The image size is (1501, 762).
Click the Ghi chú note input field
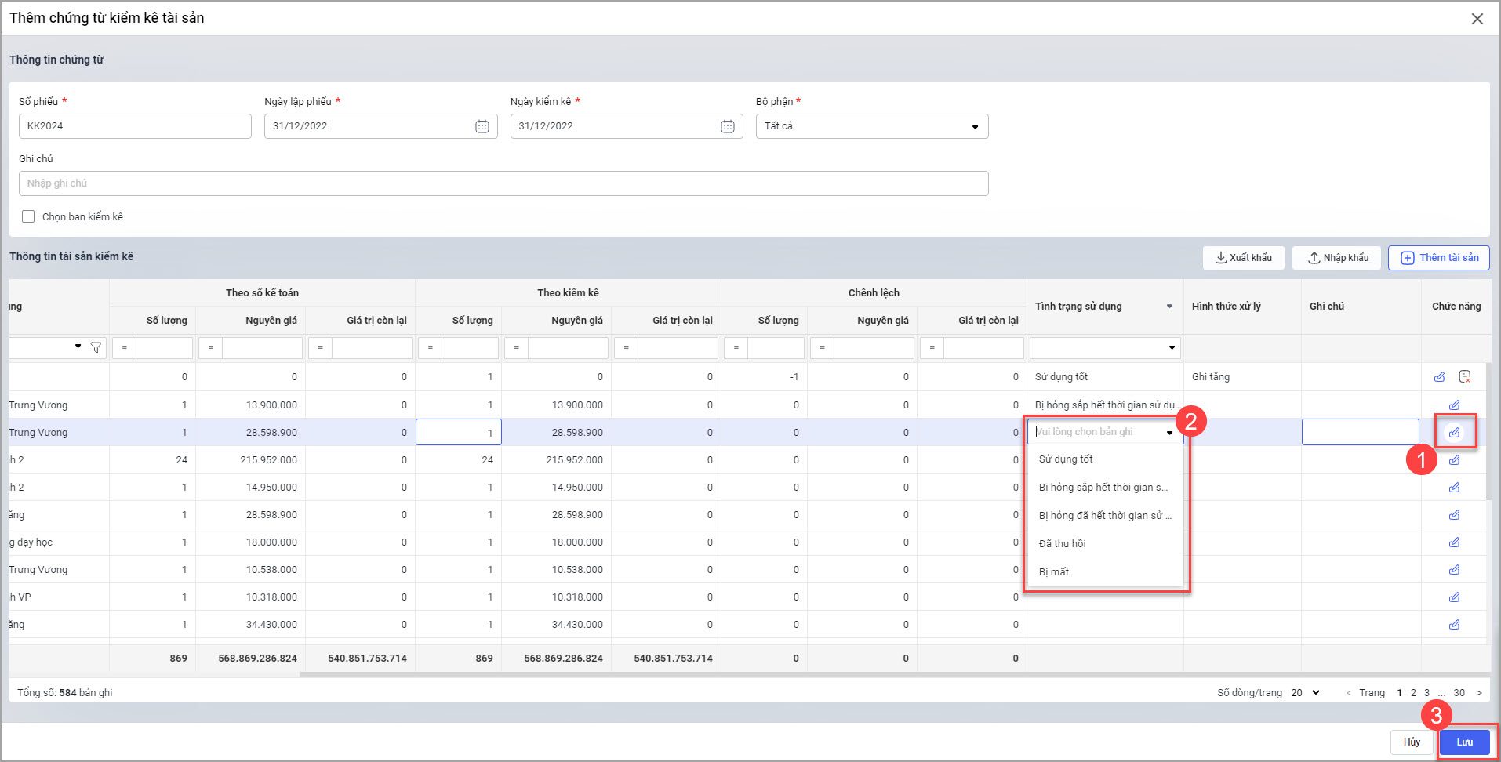(503, 183)
